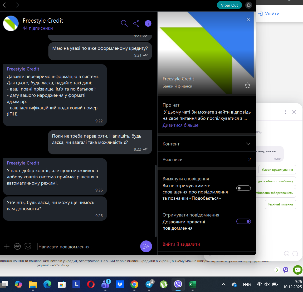Image resolution: width=303 pixels, height=292 pixels.
Task: Open Microsoft Teams from the taskbar
Action: 105,284
